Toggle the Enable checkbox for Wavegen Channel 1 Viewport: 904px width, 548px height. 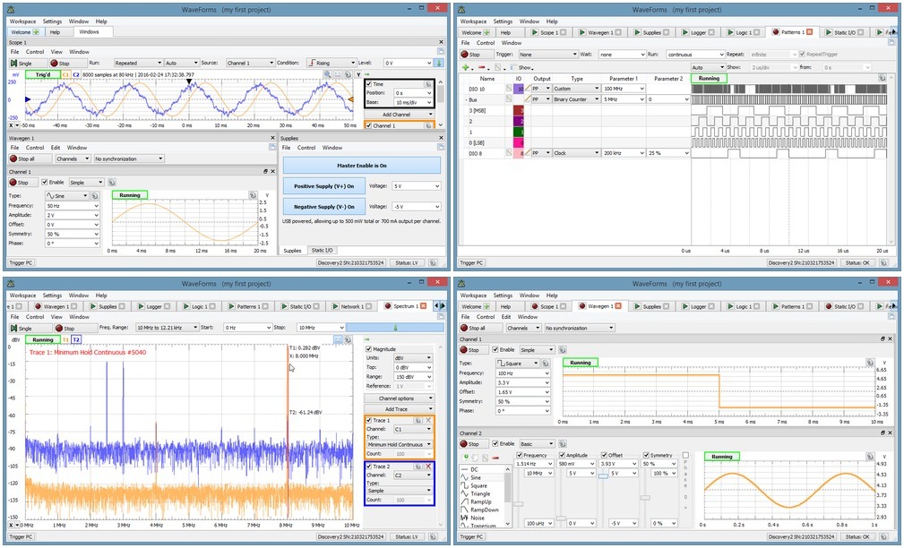tap(46, 181)
